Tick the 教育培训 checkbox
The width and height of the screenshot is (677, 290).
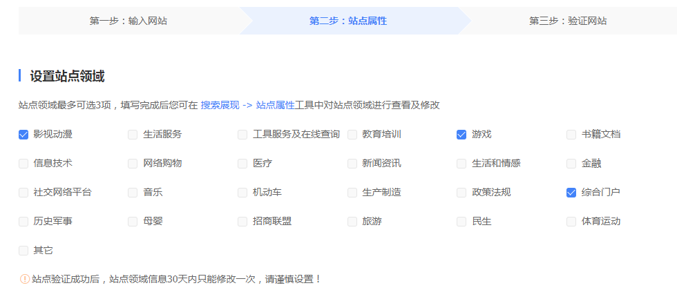pos(352,135)
